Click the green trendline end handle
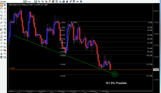Image resolution: width=161 pixels, height=93 pixels. click(116, 75)
